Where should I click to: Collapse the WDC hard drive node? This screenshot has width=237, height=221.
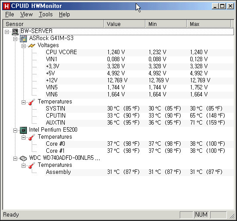tap(15, 158)
